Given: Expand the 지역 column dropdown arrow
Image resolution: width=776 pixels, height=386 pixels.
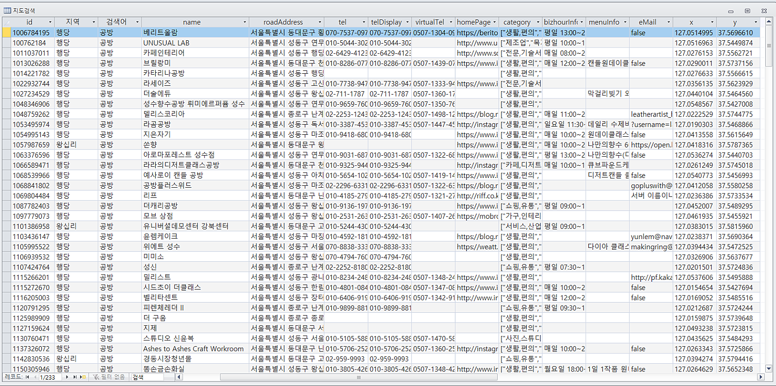Looking at the screenshot, I should point(94,22).
